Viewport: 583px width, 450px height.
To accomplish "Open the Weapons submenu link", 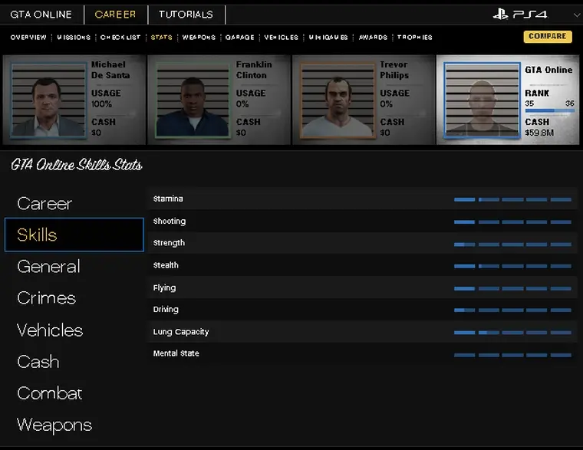I will pos(199,37).
